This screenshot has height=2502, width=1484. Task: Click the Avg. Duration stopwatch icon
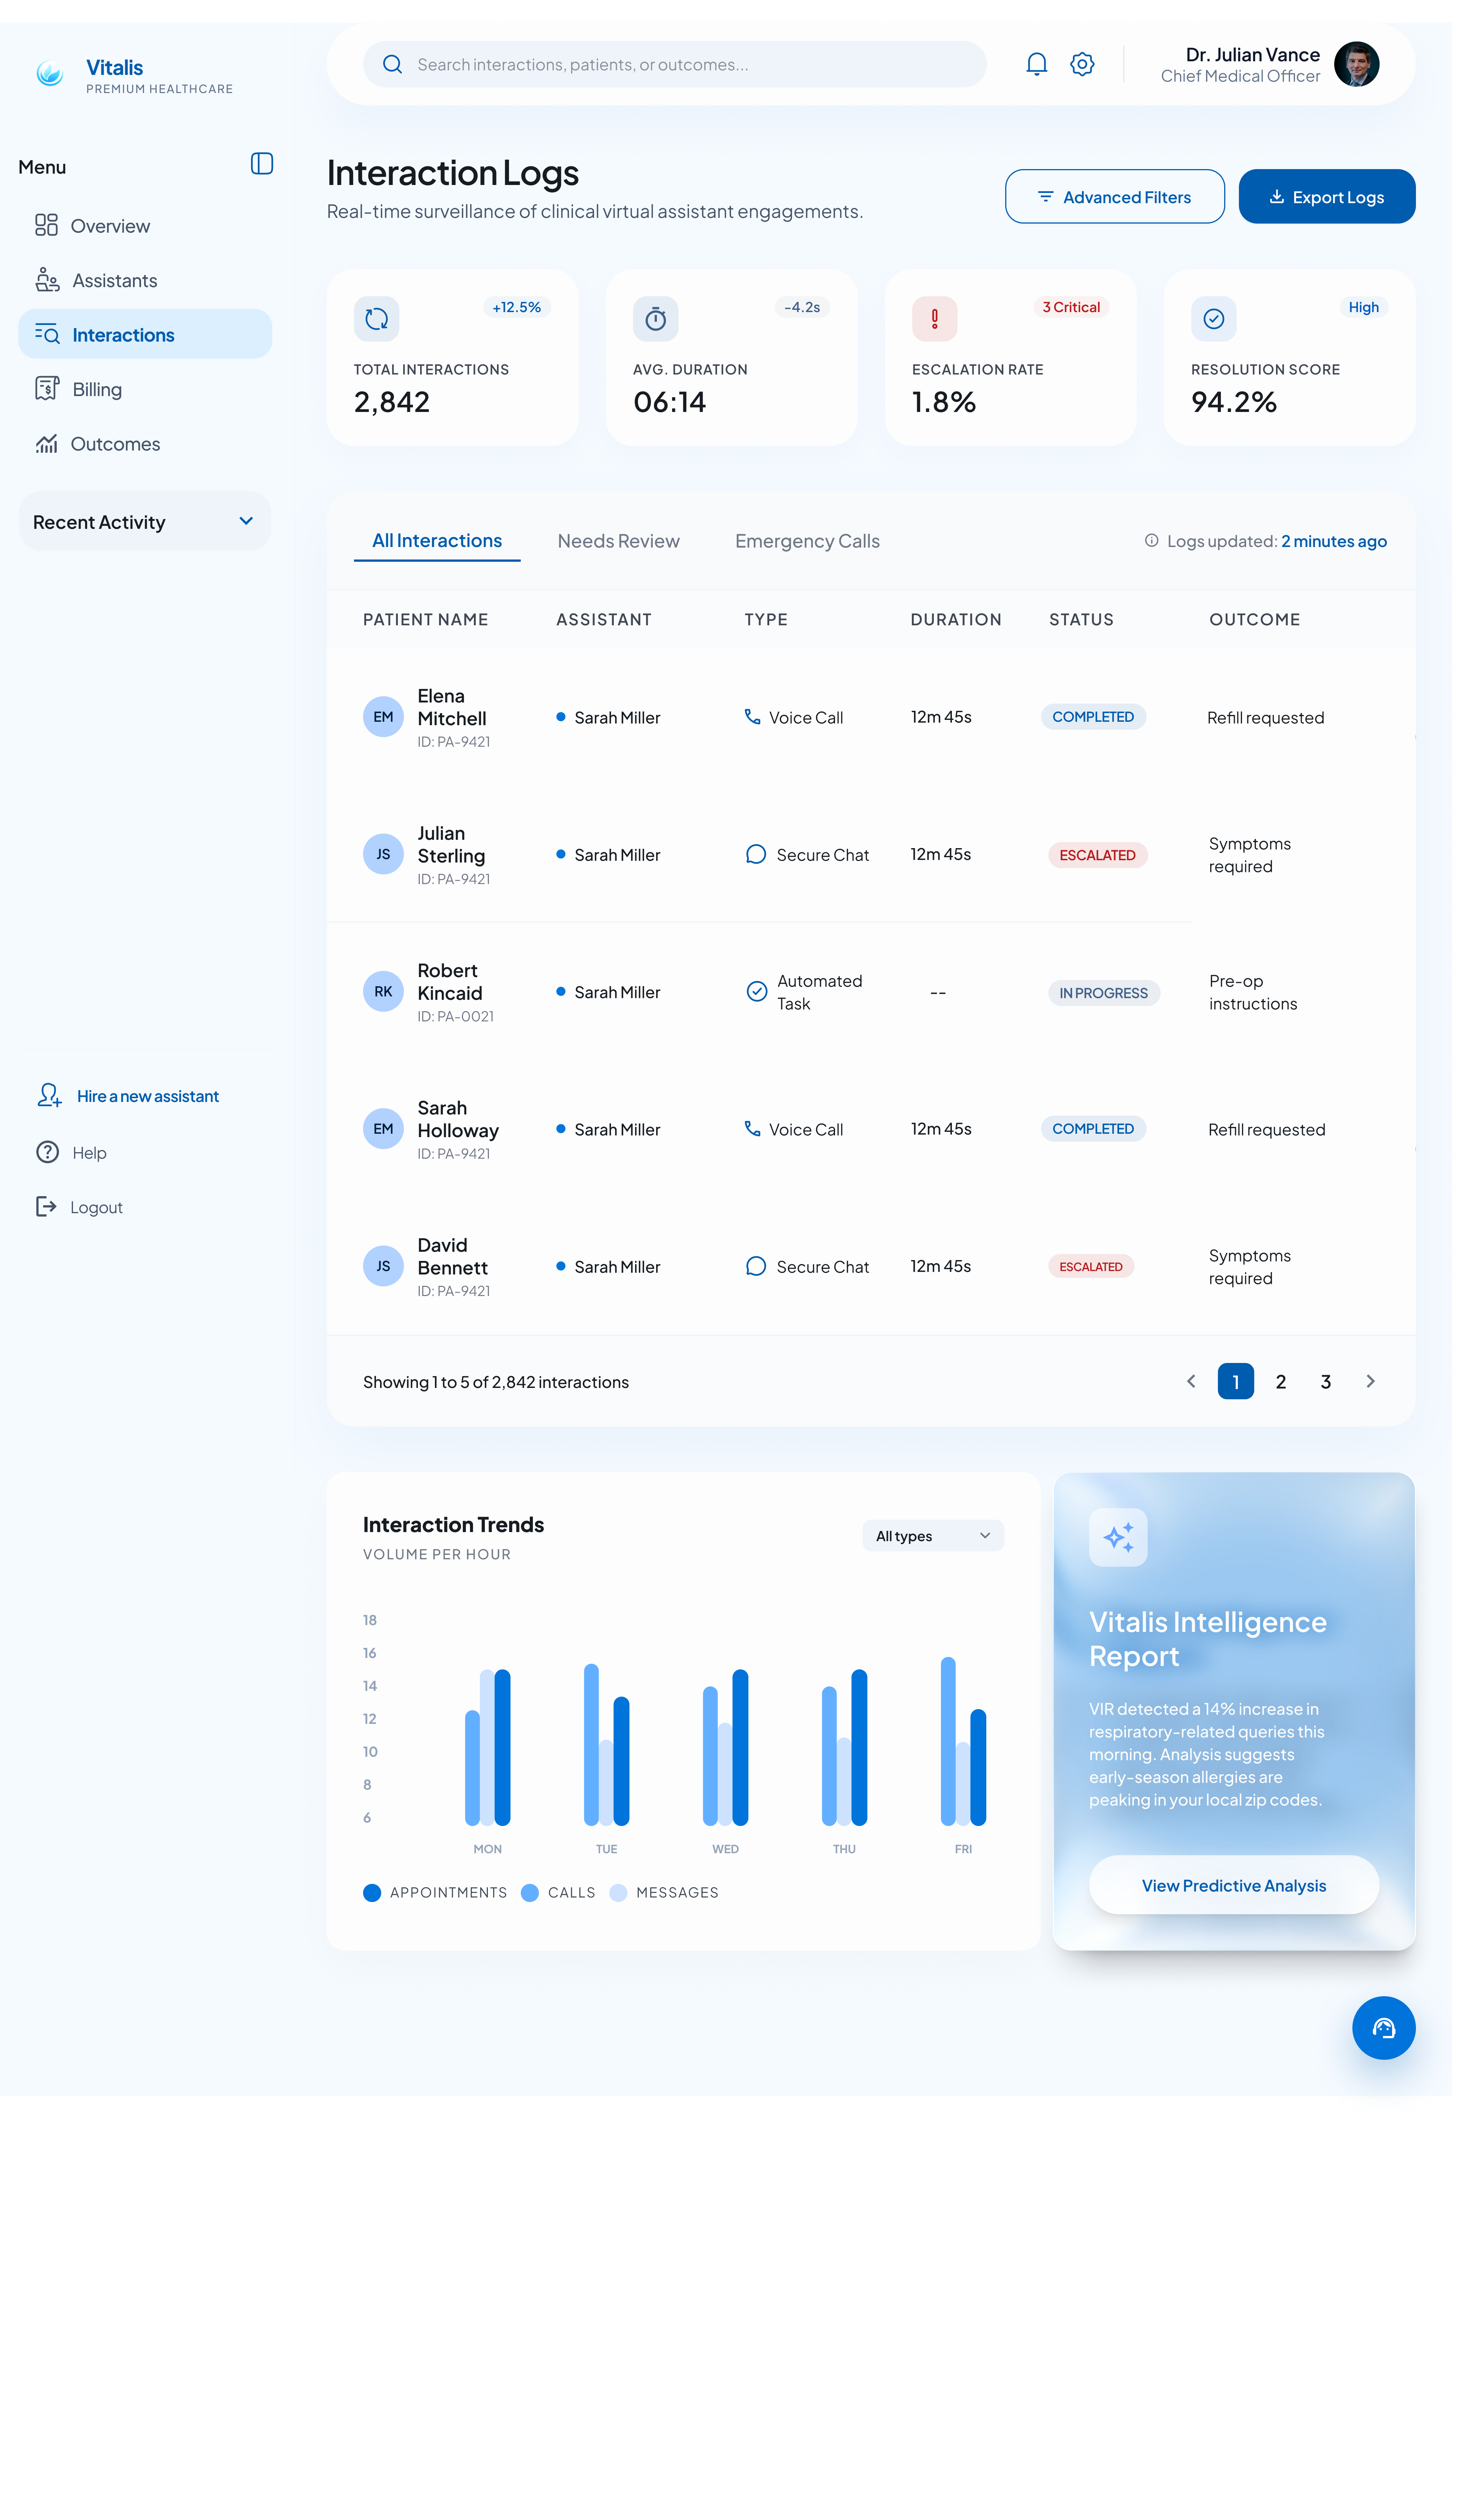656,319
